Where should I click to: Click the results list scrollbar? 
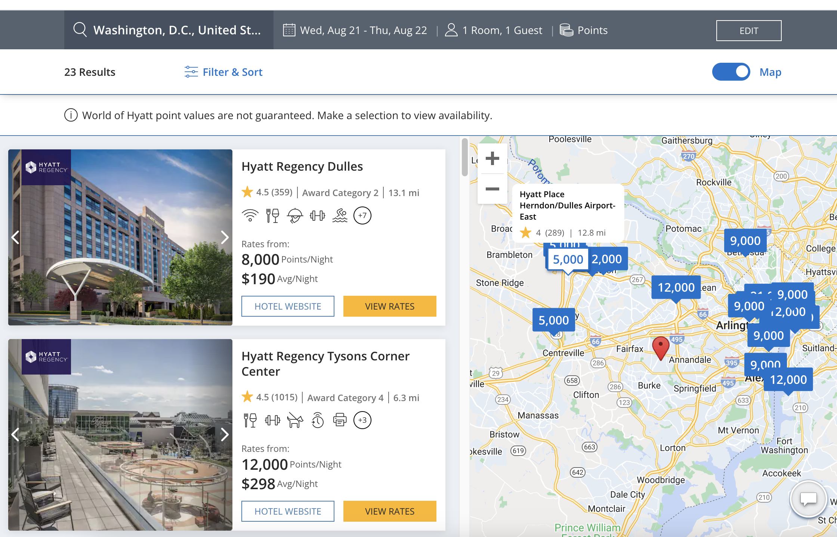(x=464, y=157)
